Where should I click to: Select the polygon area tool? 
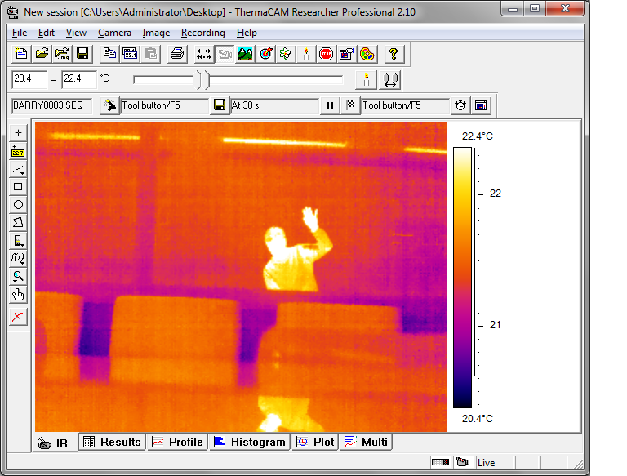[18, 223]
